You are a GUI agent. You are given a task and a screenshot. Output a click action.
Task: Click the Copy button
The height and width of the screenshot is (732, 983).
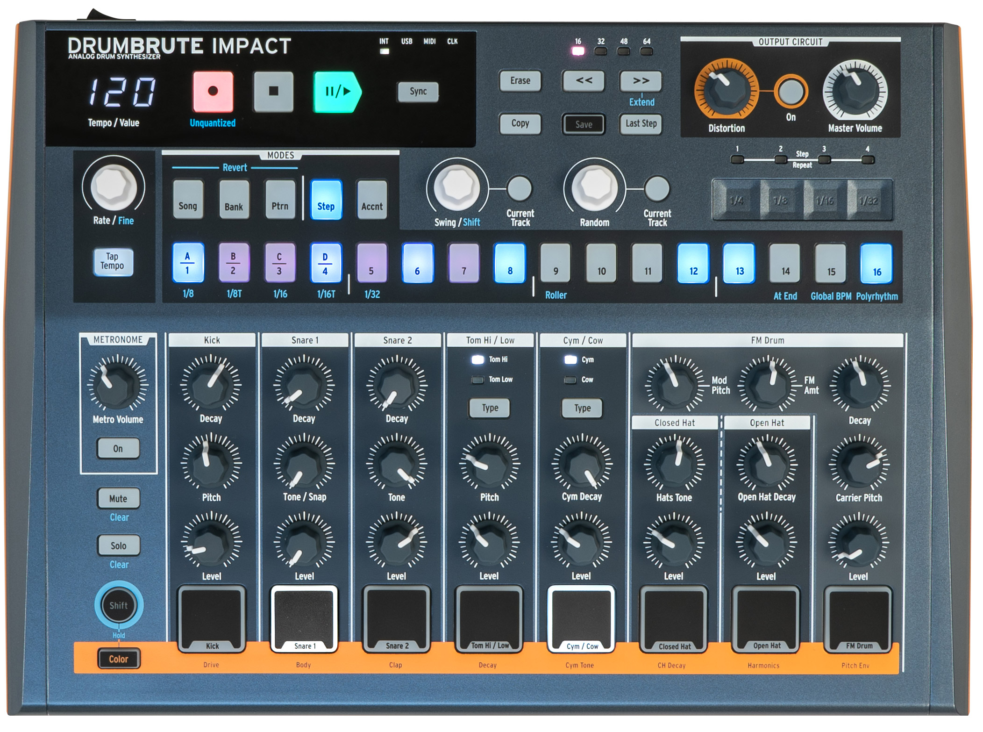click(x=520, y=123)
